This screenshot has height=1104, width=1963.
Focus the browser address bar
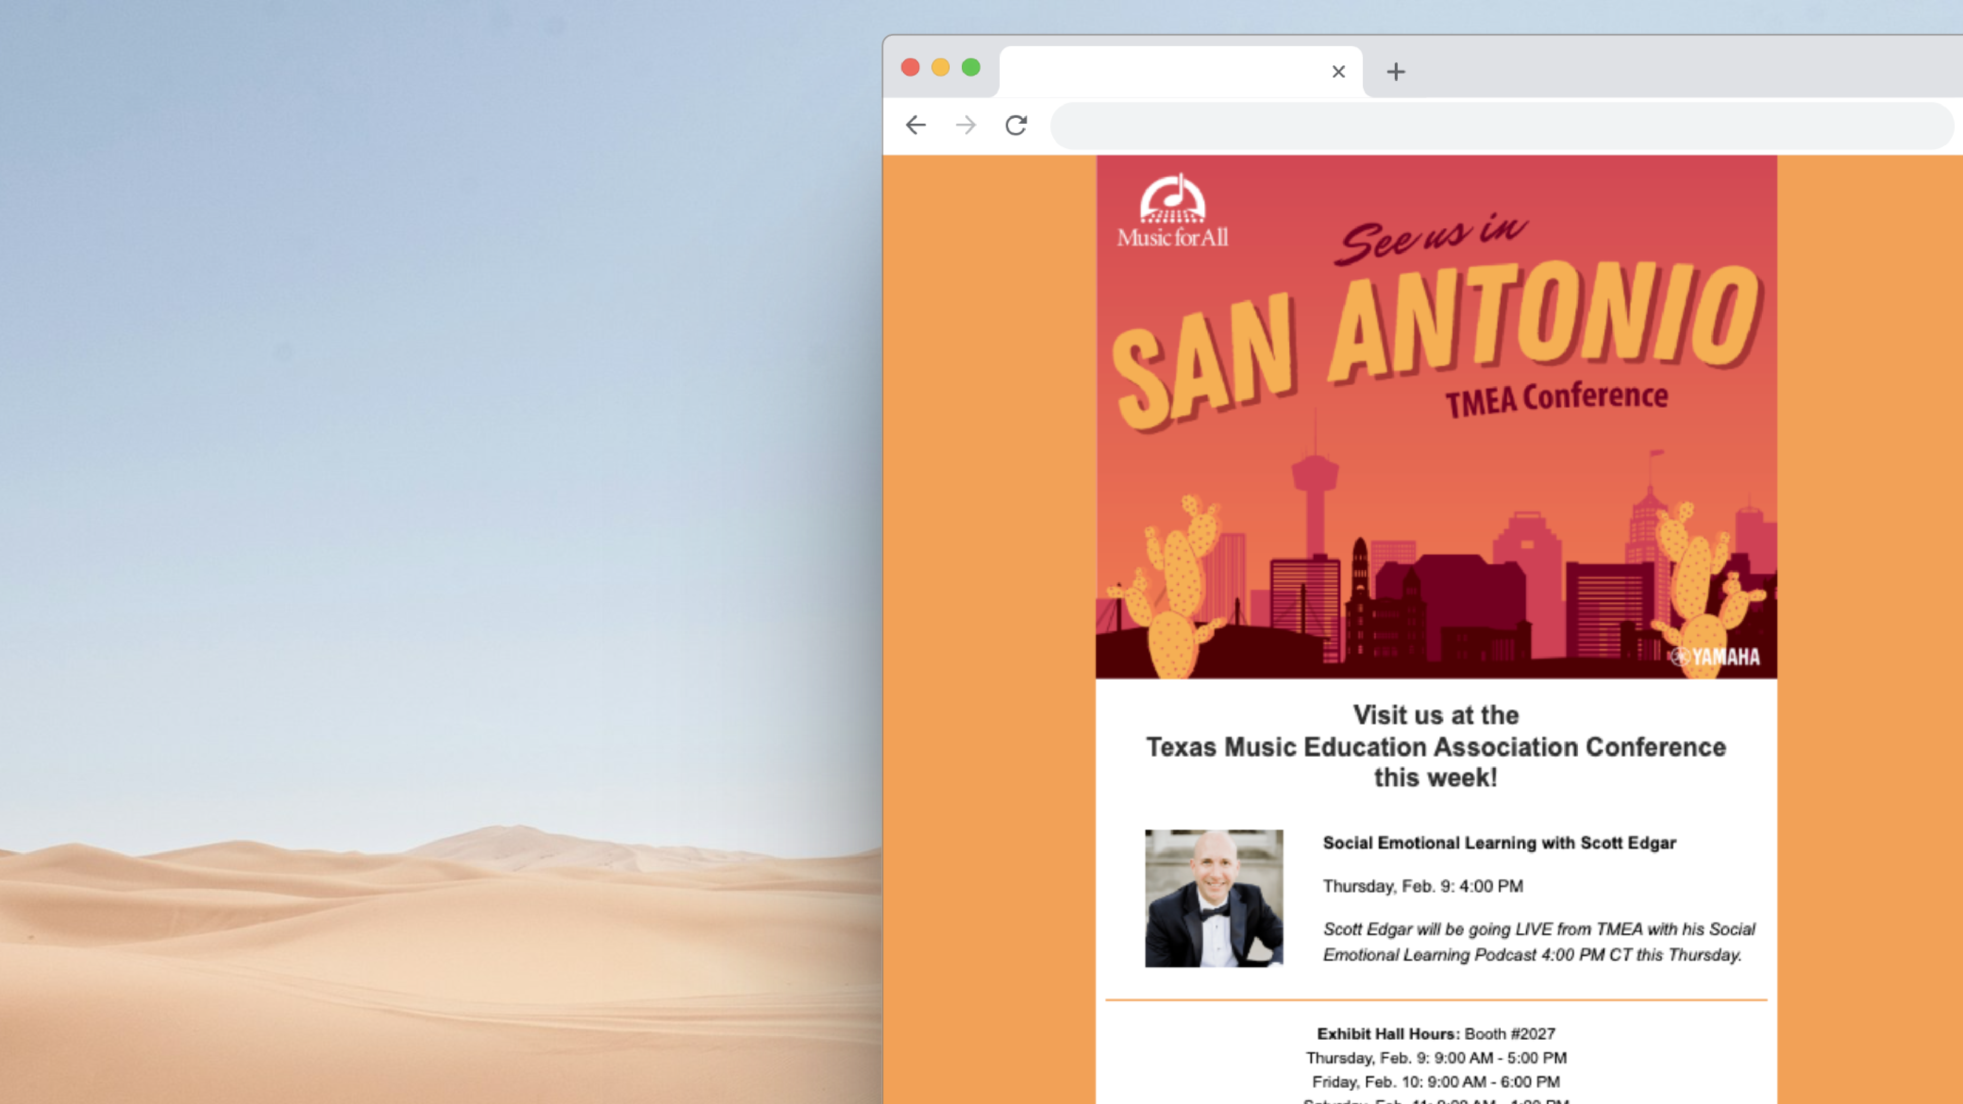click(x=1501, y=126)
